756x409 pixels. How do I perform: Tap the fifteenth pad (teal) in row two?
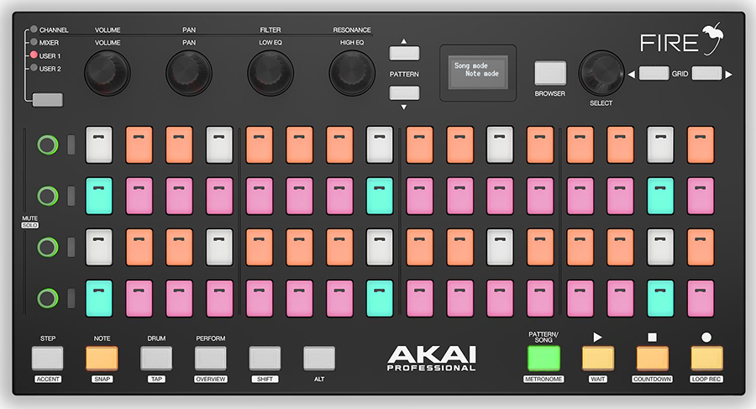point(660,196)
